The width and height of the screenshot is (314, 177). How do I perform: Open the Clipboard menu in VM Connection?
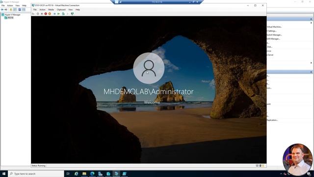pos(61,10)
